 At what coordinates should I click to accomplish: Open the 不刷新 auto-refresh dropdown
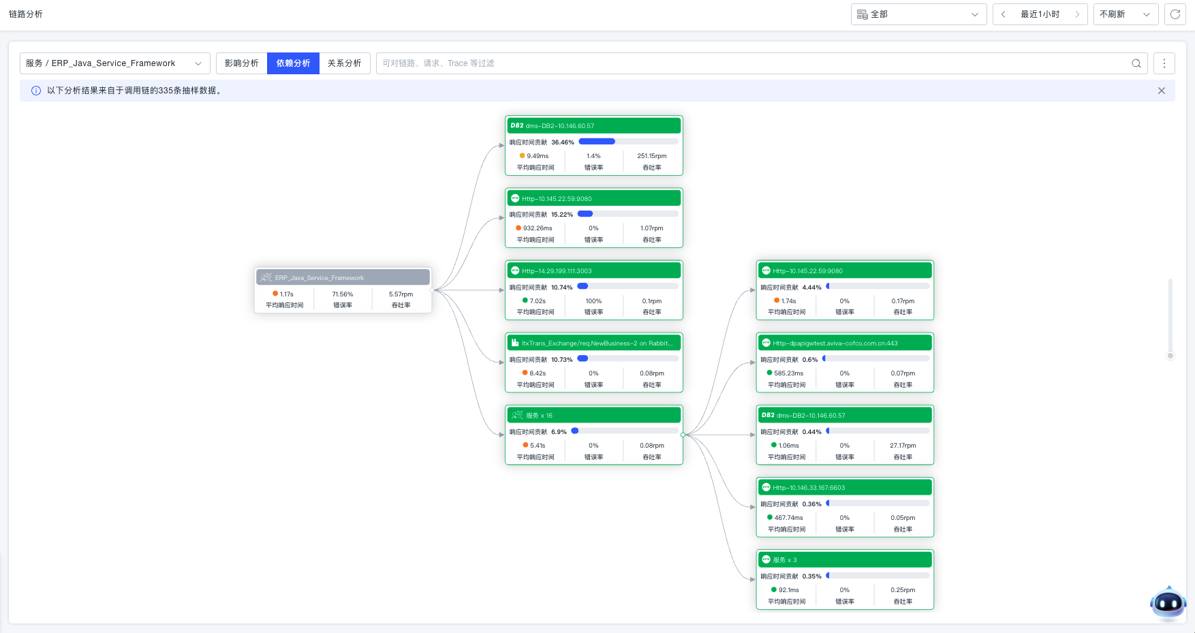click(1126, 14)
